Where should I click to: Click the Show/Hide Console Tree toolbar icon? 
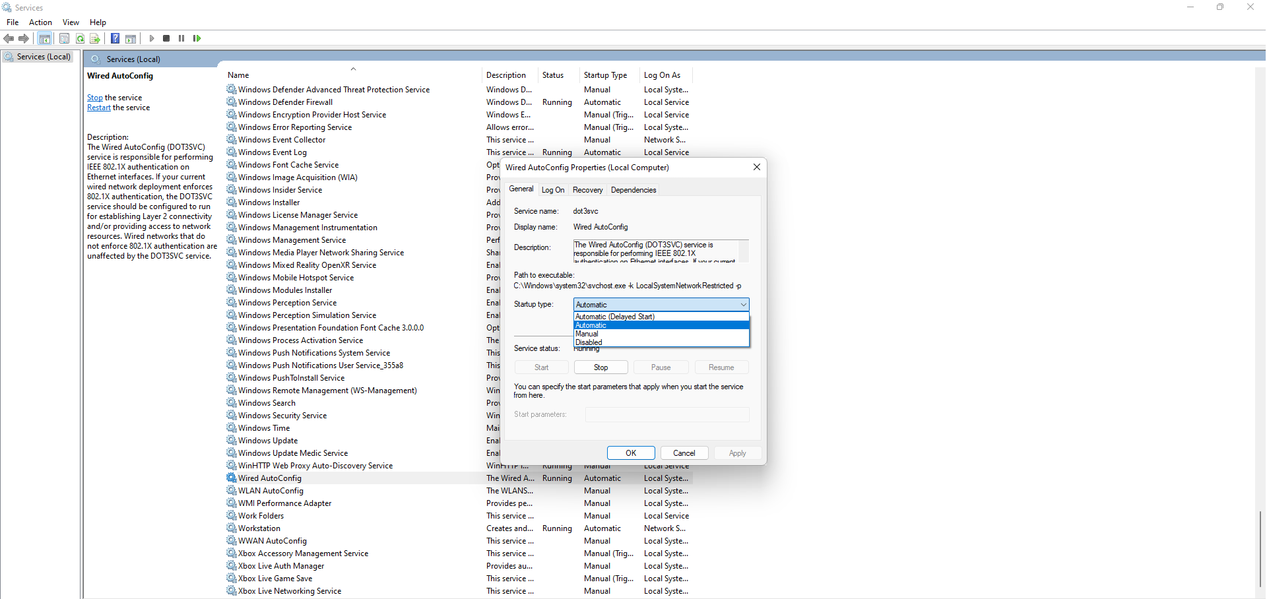44,38
